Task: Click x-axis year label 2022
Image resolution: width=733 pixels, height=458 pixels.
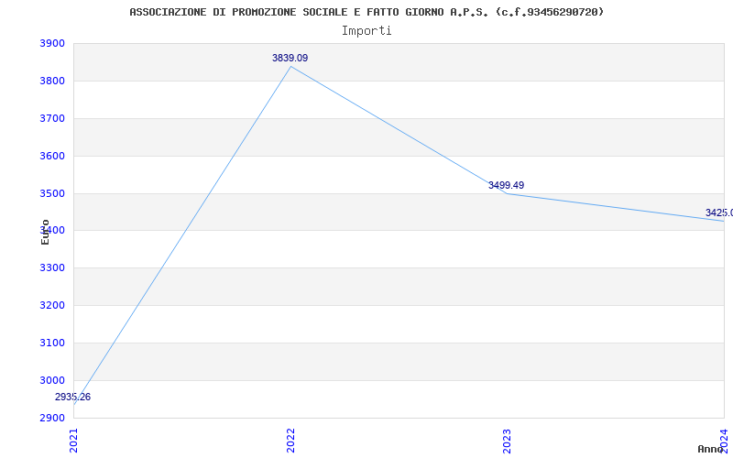Action: pyautogui.click(x=290, y=441)
